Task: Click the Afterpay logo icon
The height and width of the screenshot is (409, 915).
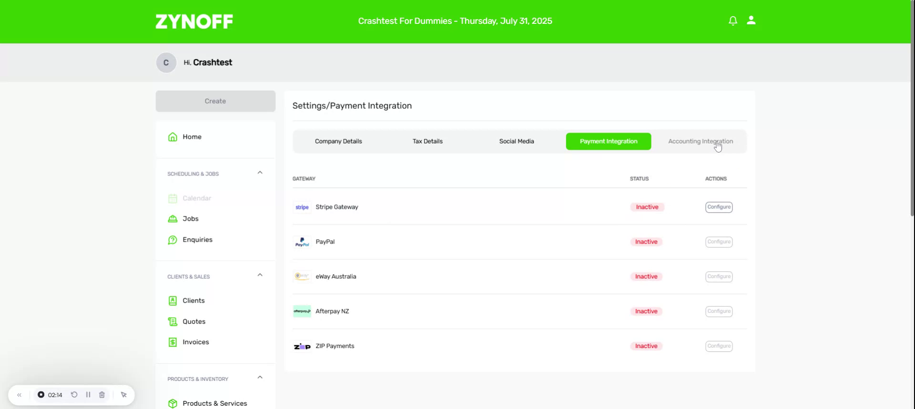Action: [x=302, y=311]
